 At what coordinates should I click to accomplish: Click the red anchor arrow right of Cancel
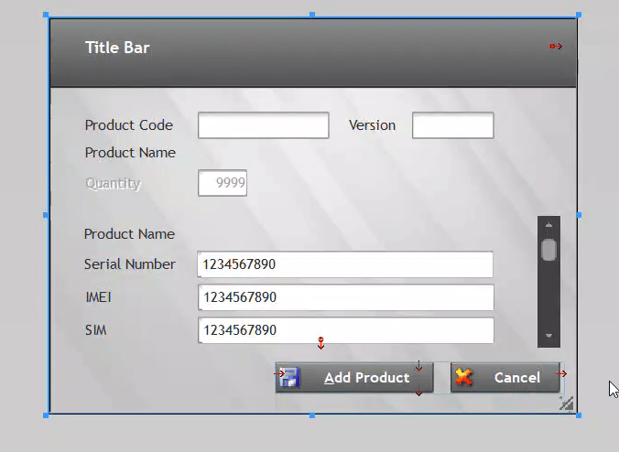pyautogui.click(x=562, y=373)
